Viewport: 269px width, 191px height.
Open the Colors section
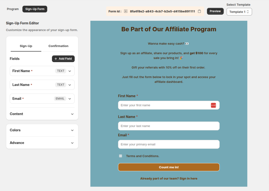point(72,130)
